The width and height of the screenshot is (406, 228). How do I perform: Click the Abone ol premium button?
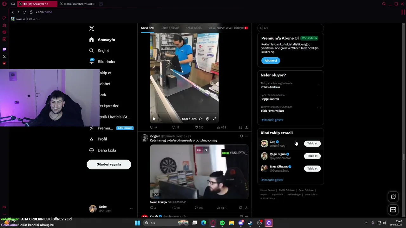tap(271, 60)
